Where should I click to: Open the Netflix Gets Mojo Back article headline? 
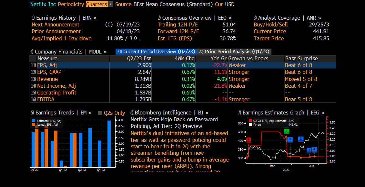(174, 123)
